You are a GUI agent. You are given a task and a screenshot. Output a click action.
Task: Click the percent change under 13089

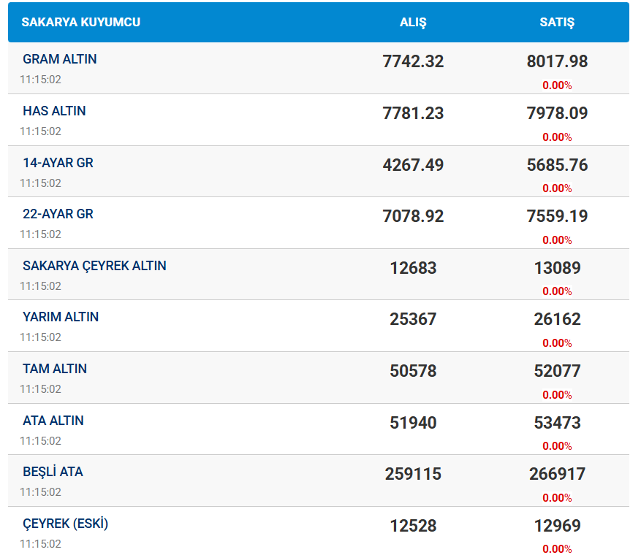557,291
